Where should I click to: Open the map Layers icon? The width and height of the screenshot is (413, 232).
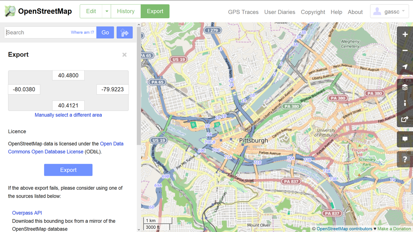(405, 87)
